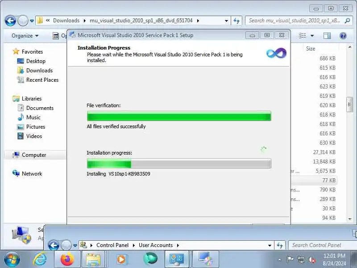Click the scroll up arrow of file list

pos(350,47)
